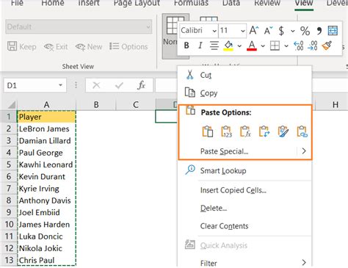Open the font size 11 dropdown

point(242,31)
